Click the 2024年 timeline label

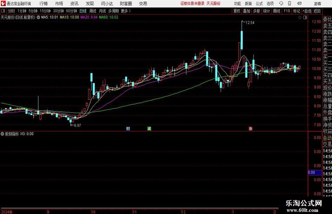point(7,212)
